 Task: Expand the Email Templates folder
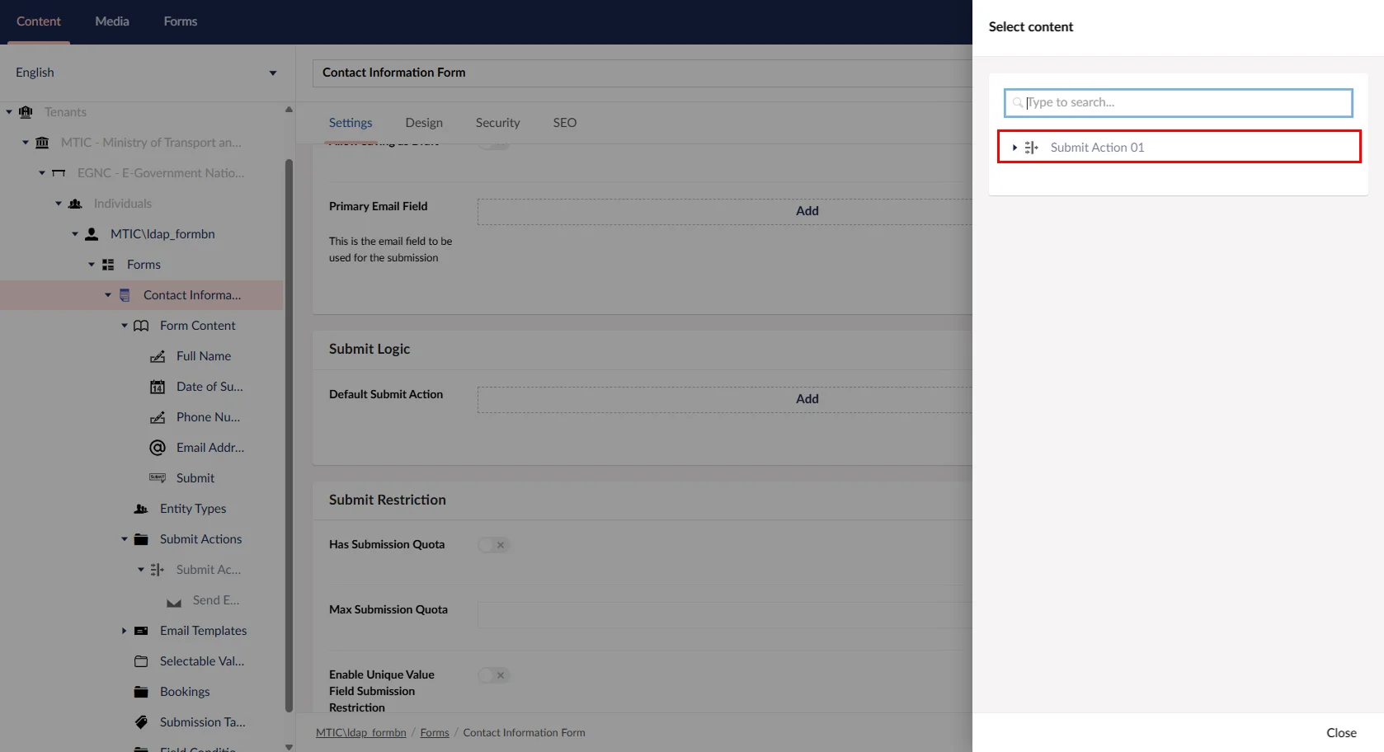125,631
